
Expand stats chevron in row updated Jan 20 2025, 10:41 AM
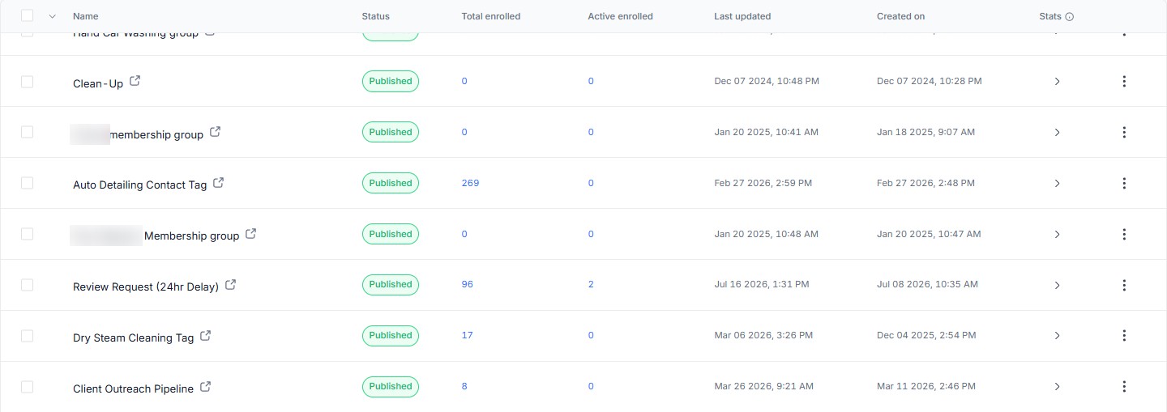point(1057,133)
